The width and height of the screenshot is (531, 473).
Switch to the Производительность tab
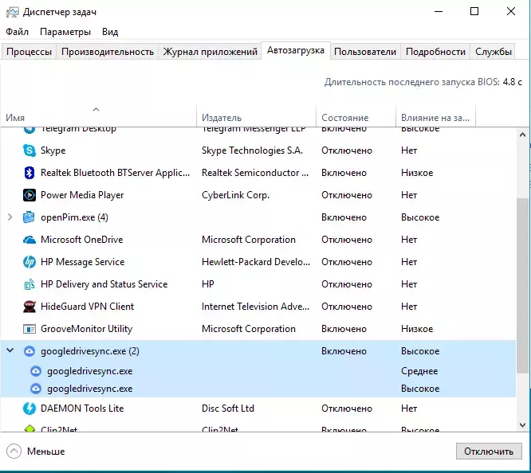pos(108,52)
